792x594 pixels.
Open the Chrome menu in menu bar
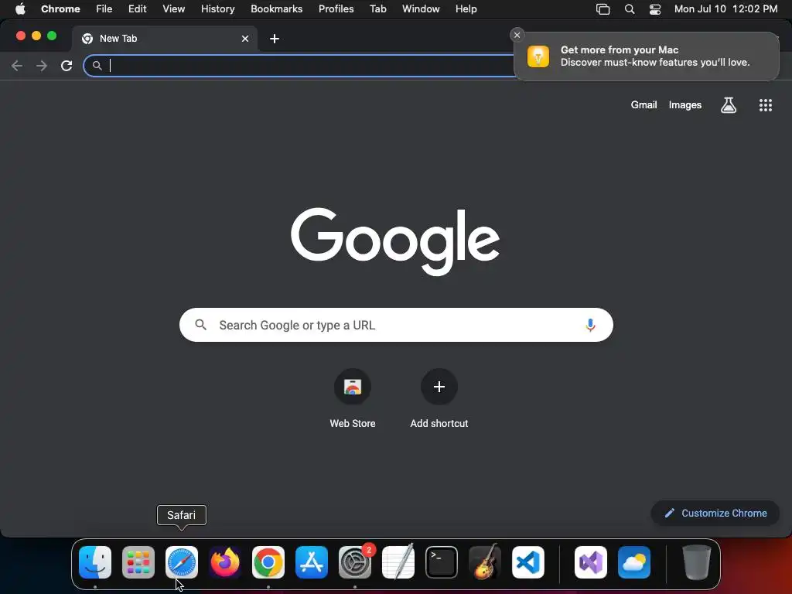60,9
